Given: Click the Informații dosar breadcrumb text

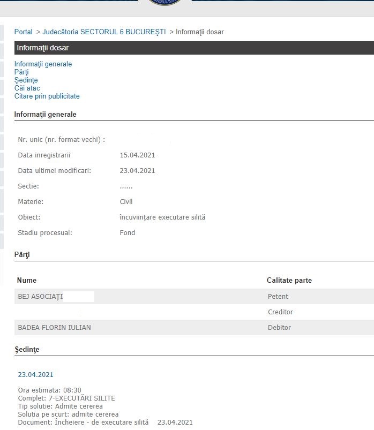Looking at the screenshot, I should (x=199, y=32).
